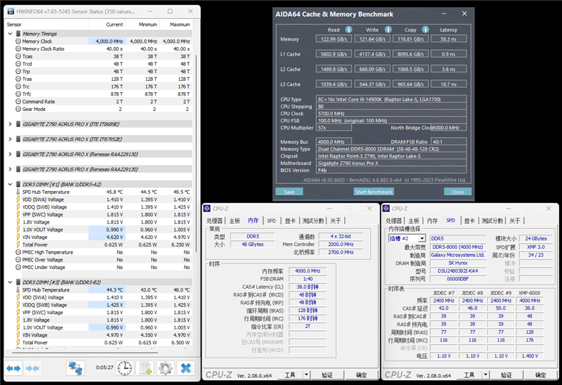Click HWiNFO start logging file icon
562x385 pixels.
pos(145,368)
